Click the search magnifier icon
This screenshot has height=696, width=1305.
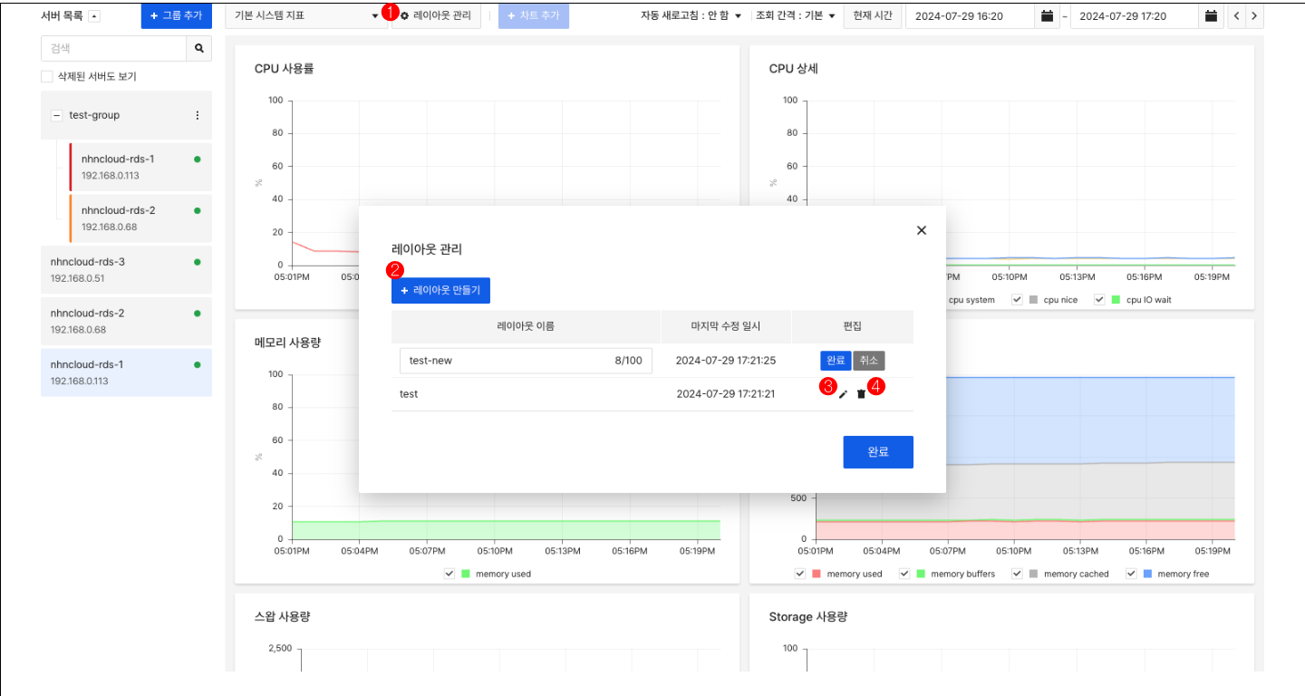pos(198,49)
